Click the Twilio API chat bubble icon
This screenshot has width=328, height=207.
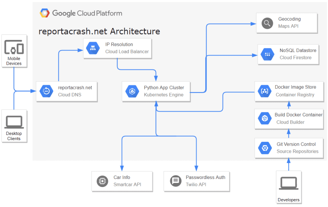coord(176,181)
